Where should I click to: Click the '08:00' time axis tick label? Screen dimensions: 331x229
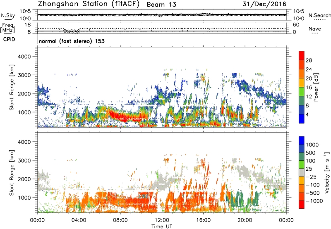(x=120, y=220)
